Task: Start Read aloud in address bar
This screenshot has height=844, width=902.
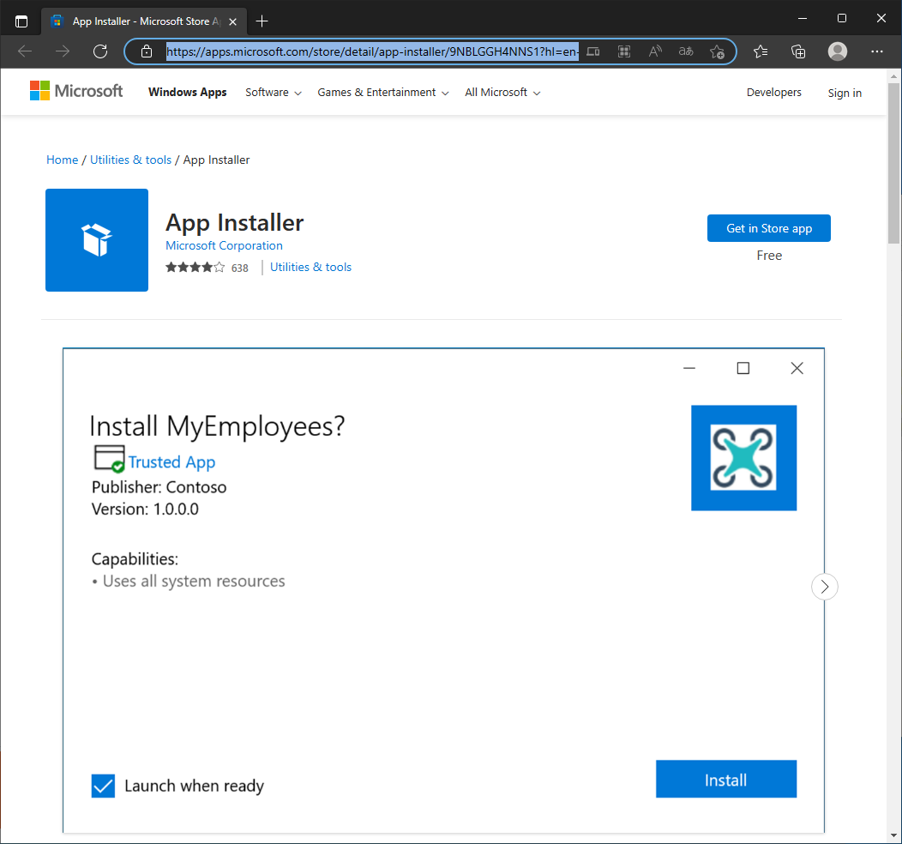Action: [x=655, y=51]
